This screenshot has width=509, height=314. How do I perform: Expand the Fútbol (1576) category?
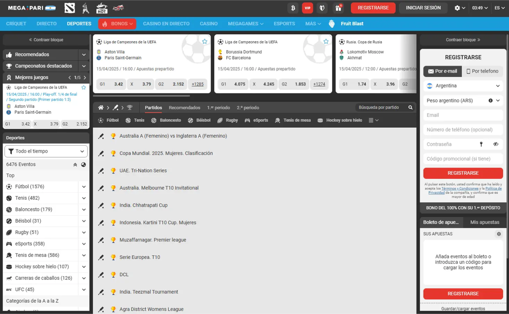(x=84, y=186)
